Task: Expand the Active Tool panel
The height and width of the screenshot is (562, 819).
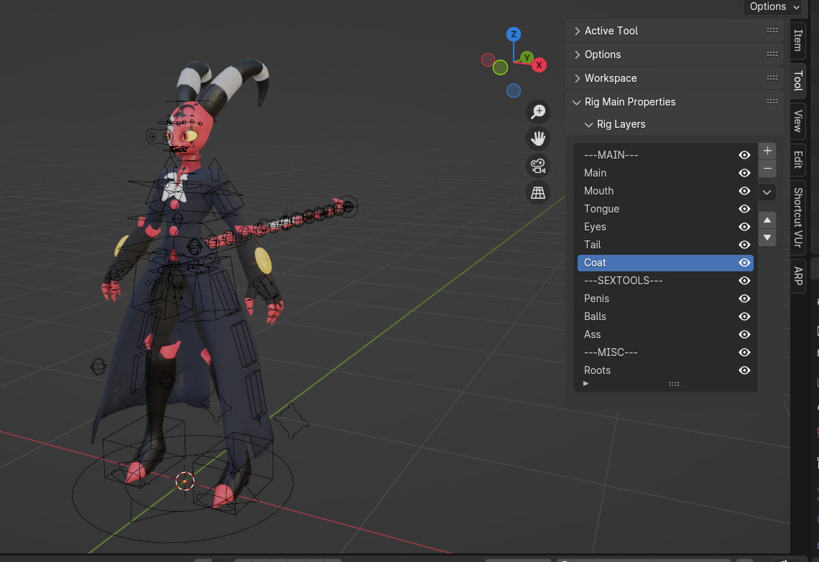Action: click(x=577, y=31)
